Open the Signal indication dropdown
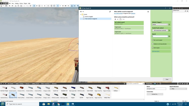Screen dimensions: 189x106 (x=178, y=89)
